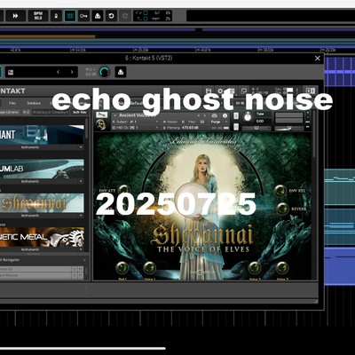The width and height of the screenshot is (355, 355).
Task: Click the instrument Mute button
Action: [x=236, y=127]
